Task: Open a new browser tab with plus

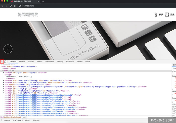Action: coord(43,1)
